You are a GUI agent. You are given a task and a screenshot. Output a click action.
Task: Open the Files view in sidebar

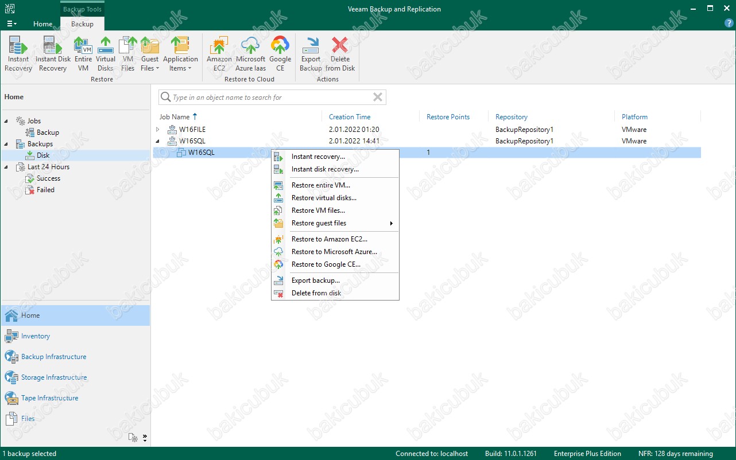pos(75,419)
